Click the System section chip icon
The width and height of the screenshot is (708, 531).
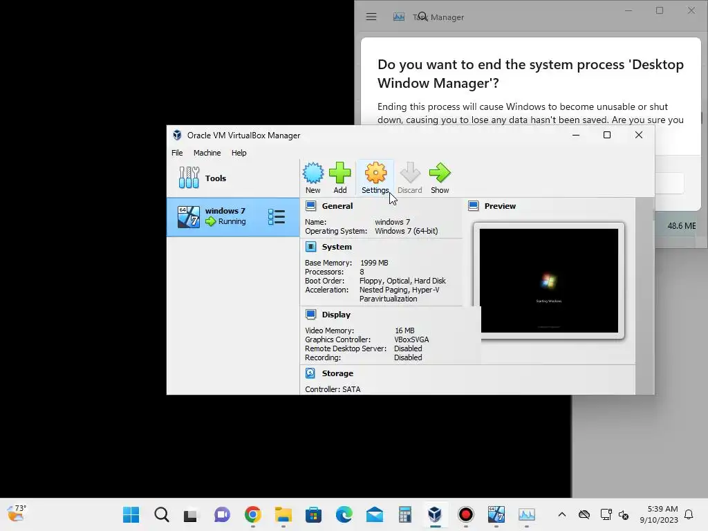click(310, 247)
